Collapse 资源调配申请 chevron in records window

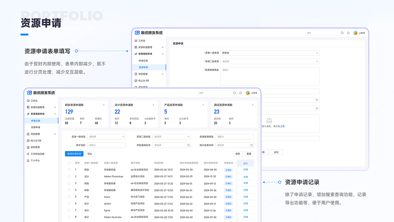55,114
